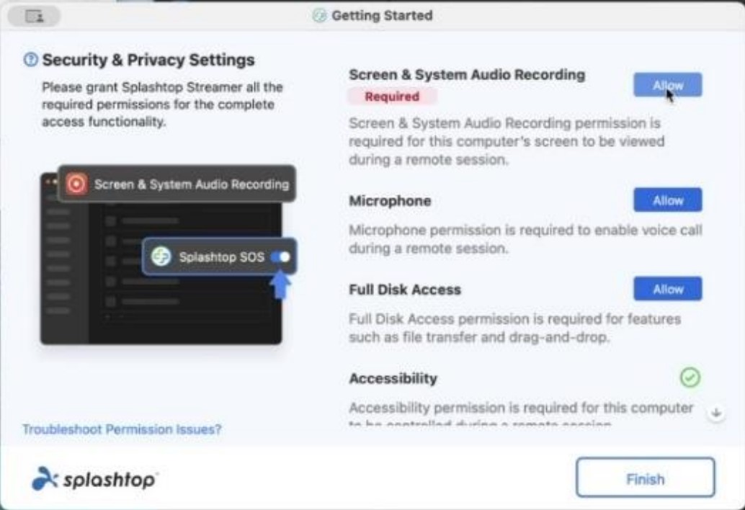Click the help icon beside Security & Privacy Settings
Viewport: 745px width, 510px height.
(x=31, y=60)
